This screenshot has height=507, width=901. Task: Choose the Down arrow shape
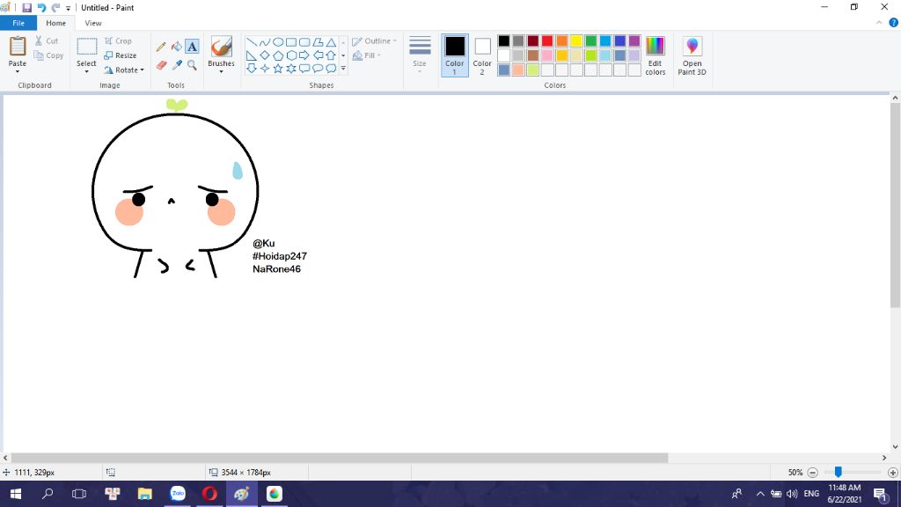tap(252, 69)
